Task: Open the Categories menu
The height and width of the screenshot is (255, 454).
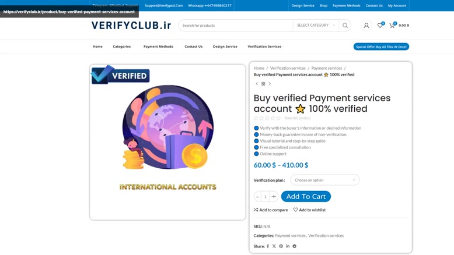Action: click(x=121, y=47)
